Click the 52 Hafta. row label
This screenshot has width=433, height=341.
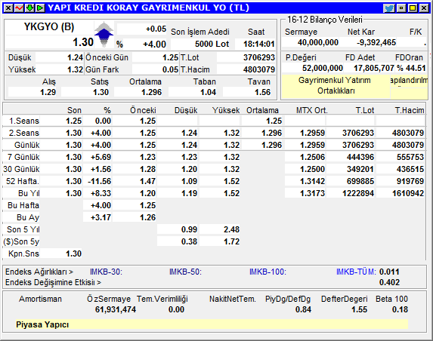click(23, 182)
